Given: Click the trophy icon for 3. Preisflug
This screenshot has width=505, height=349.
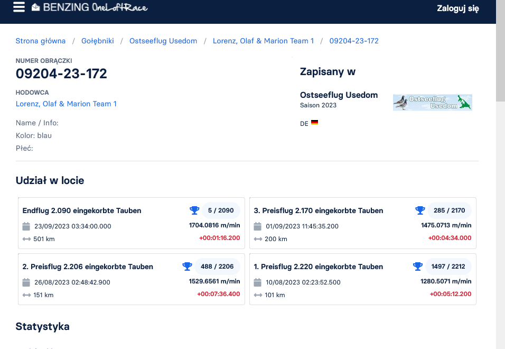Looking at the screenshot, I should [420, 210].
